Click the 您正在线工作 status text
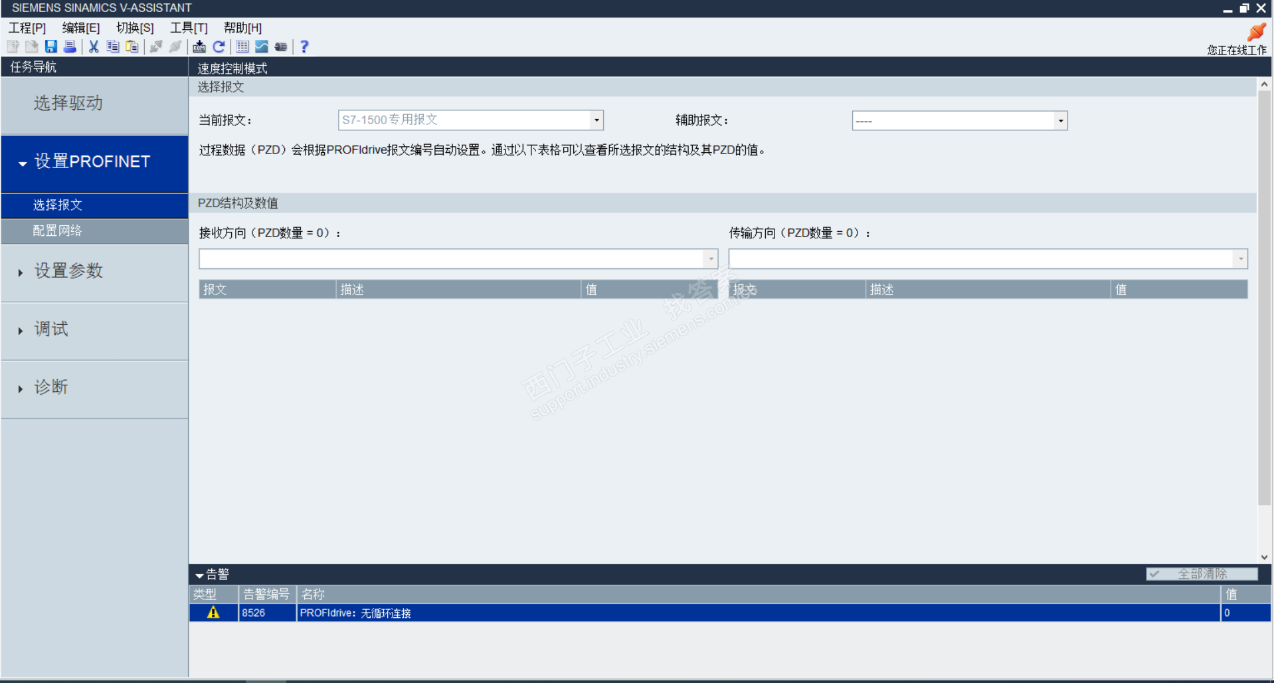The width and height of the screenshot is (1274, 683). click(x=1237, y=50)
